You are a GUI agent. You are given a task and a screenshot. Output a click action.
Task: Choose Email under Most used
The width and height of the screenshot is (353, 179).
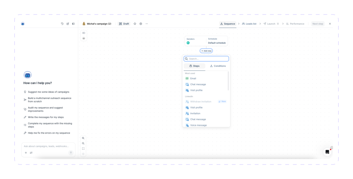coord(206,78)
